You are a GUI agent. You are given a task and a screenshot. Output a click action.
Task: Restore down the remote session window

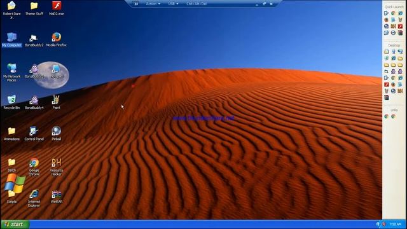pyautogui.click(x=264, y=4)
